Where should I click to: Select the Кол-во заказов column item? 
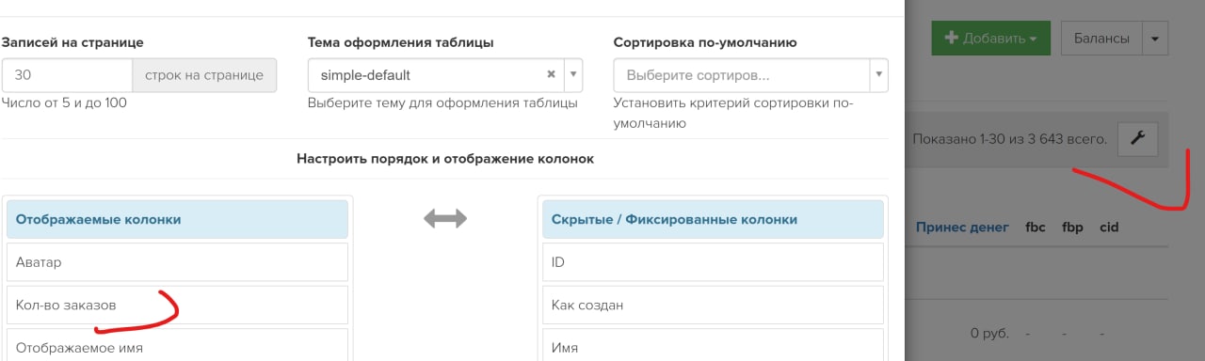[177, 306]
